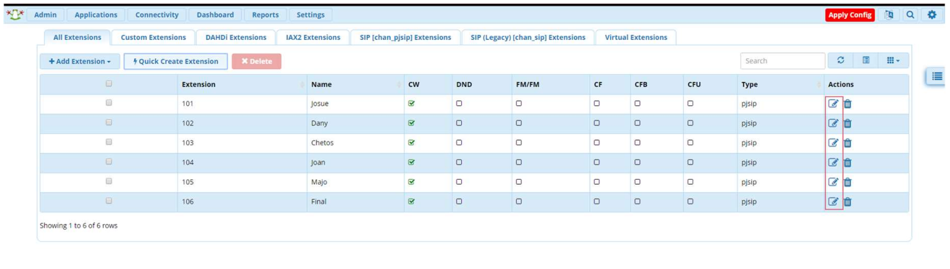950x269 pixels.
Task: Delete extension 104 with trash icon
Action: click(x=848, y=162)
